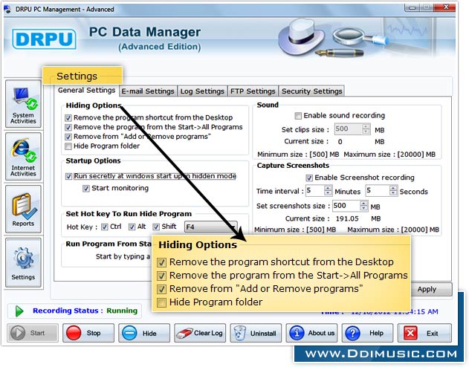Switch to E-mail Settings tab

(x=148, y=91)
